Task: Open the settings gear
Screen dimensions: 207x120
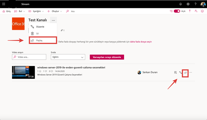Action: coord(188,4)
